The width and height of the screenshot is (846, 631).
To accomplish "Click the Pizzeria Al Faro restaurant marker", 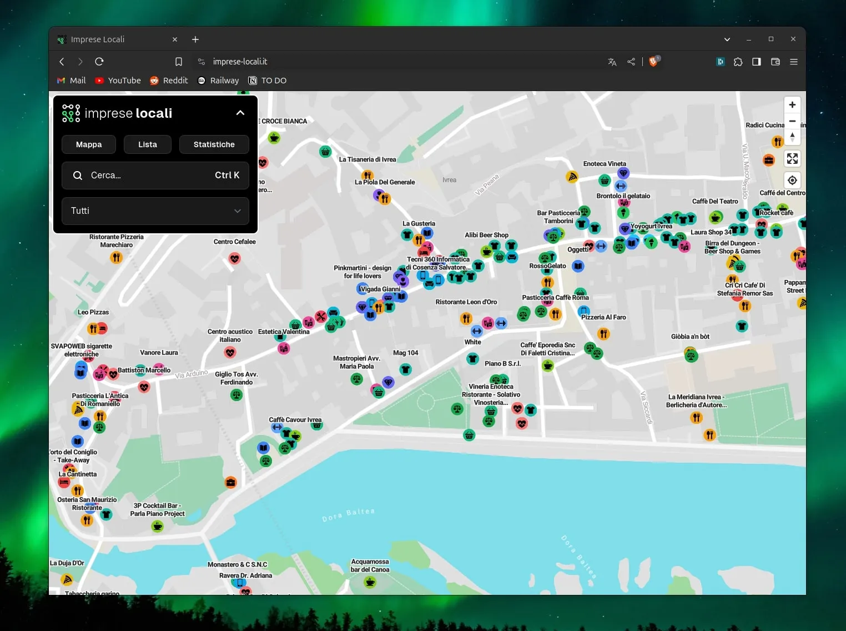I will 603,334.
